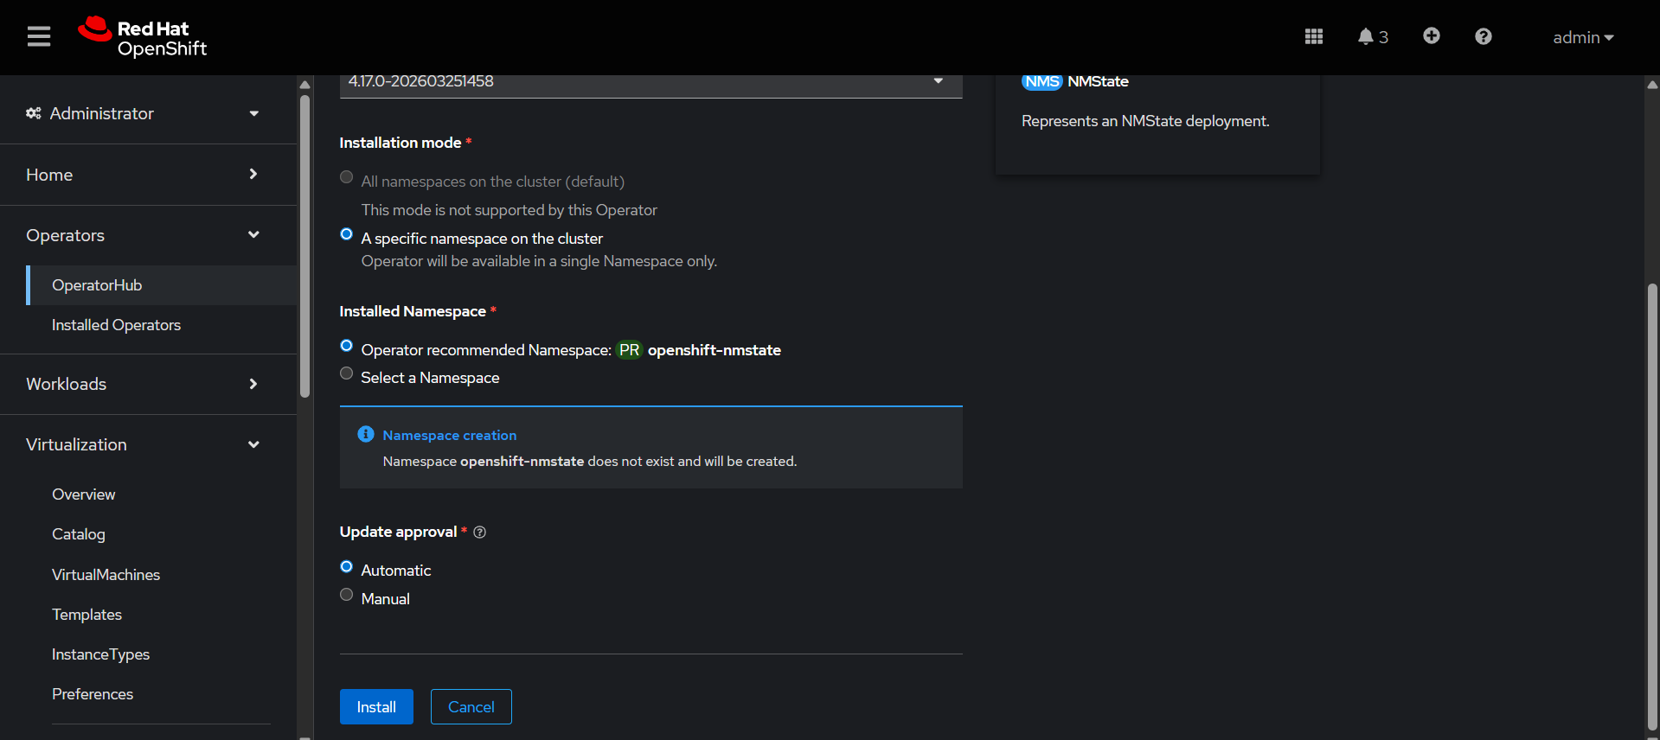Select the Automatic update approval radio
The image size is (1660, 740).
(x=347, y=567)
